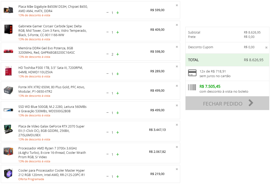The width and height of the screenshot is (271, 184).
Task: Click the R$ 2.067,82 processor price
Action: pos(157,152)
